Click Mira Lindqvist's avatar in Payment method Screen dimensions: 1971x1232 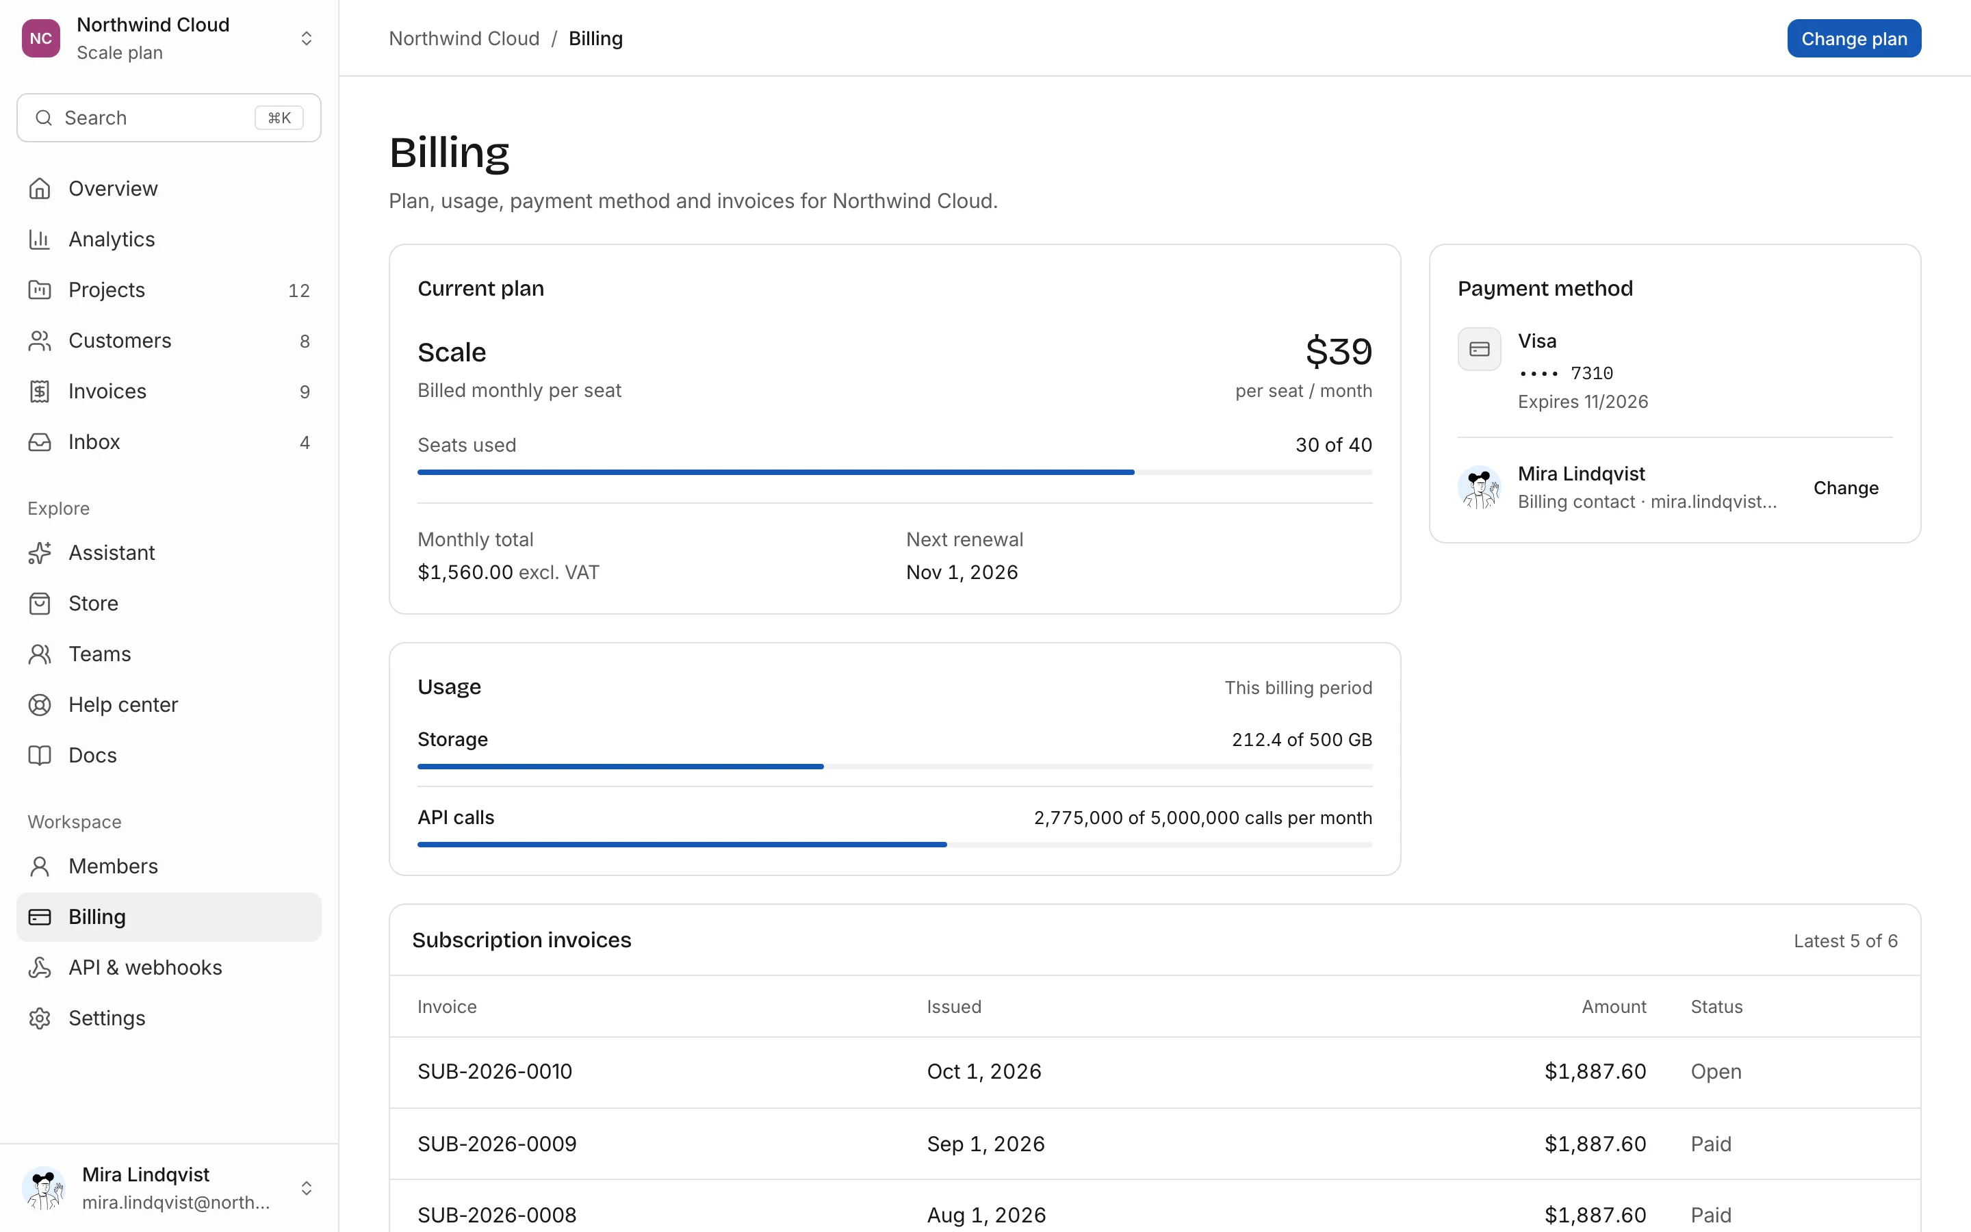click(x=1479, y=487)
